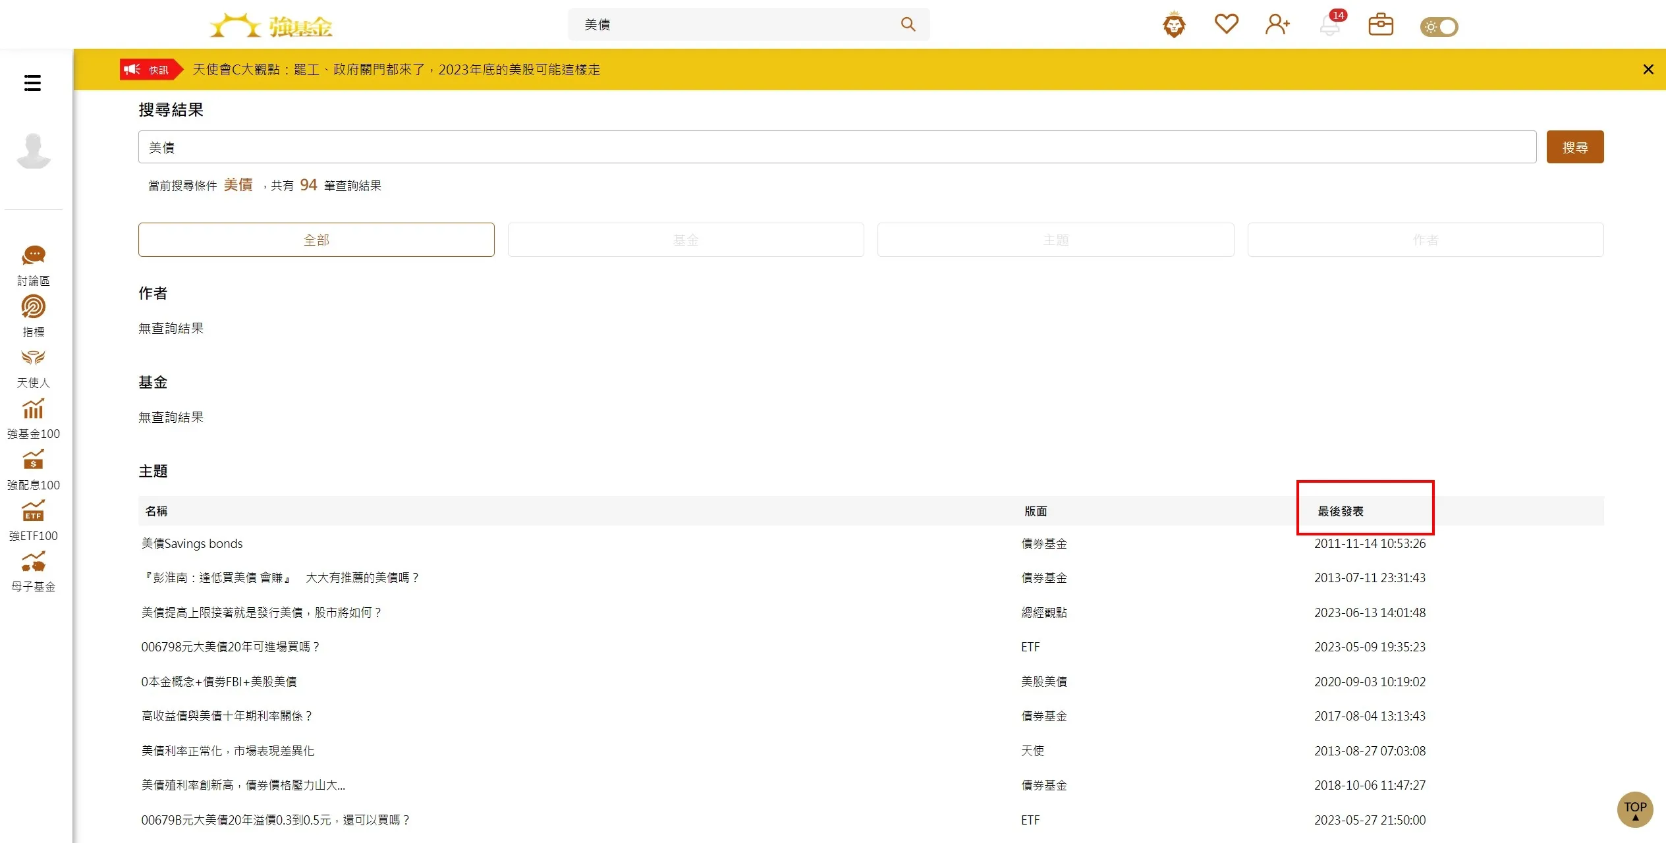
Task: Select the 基金 filter tab
Action: (x=686, y=240)
